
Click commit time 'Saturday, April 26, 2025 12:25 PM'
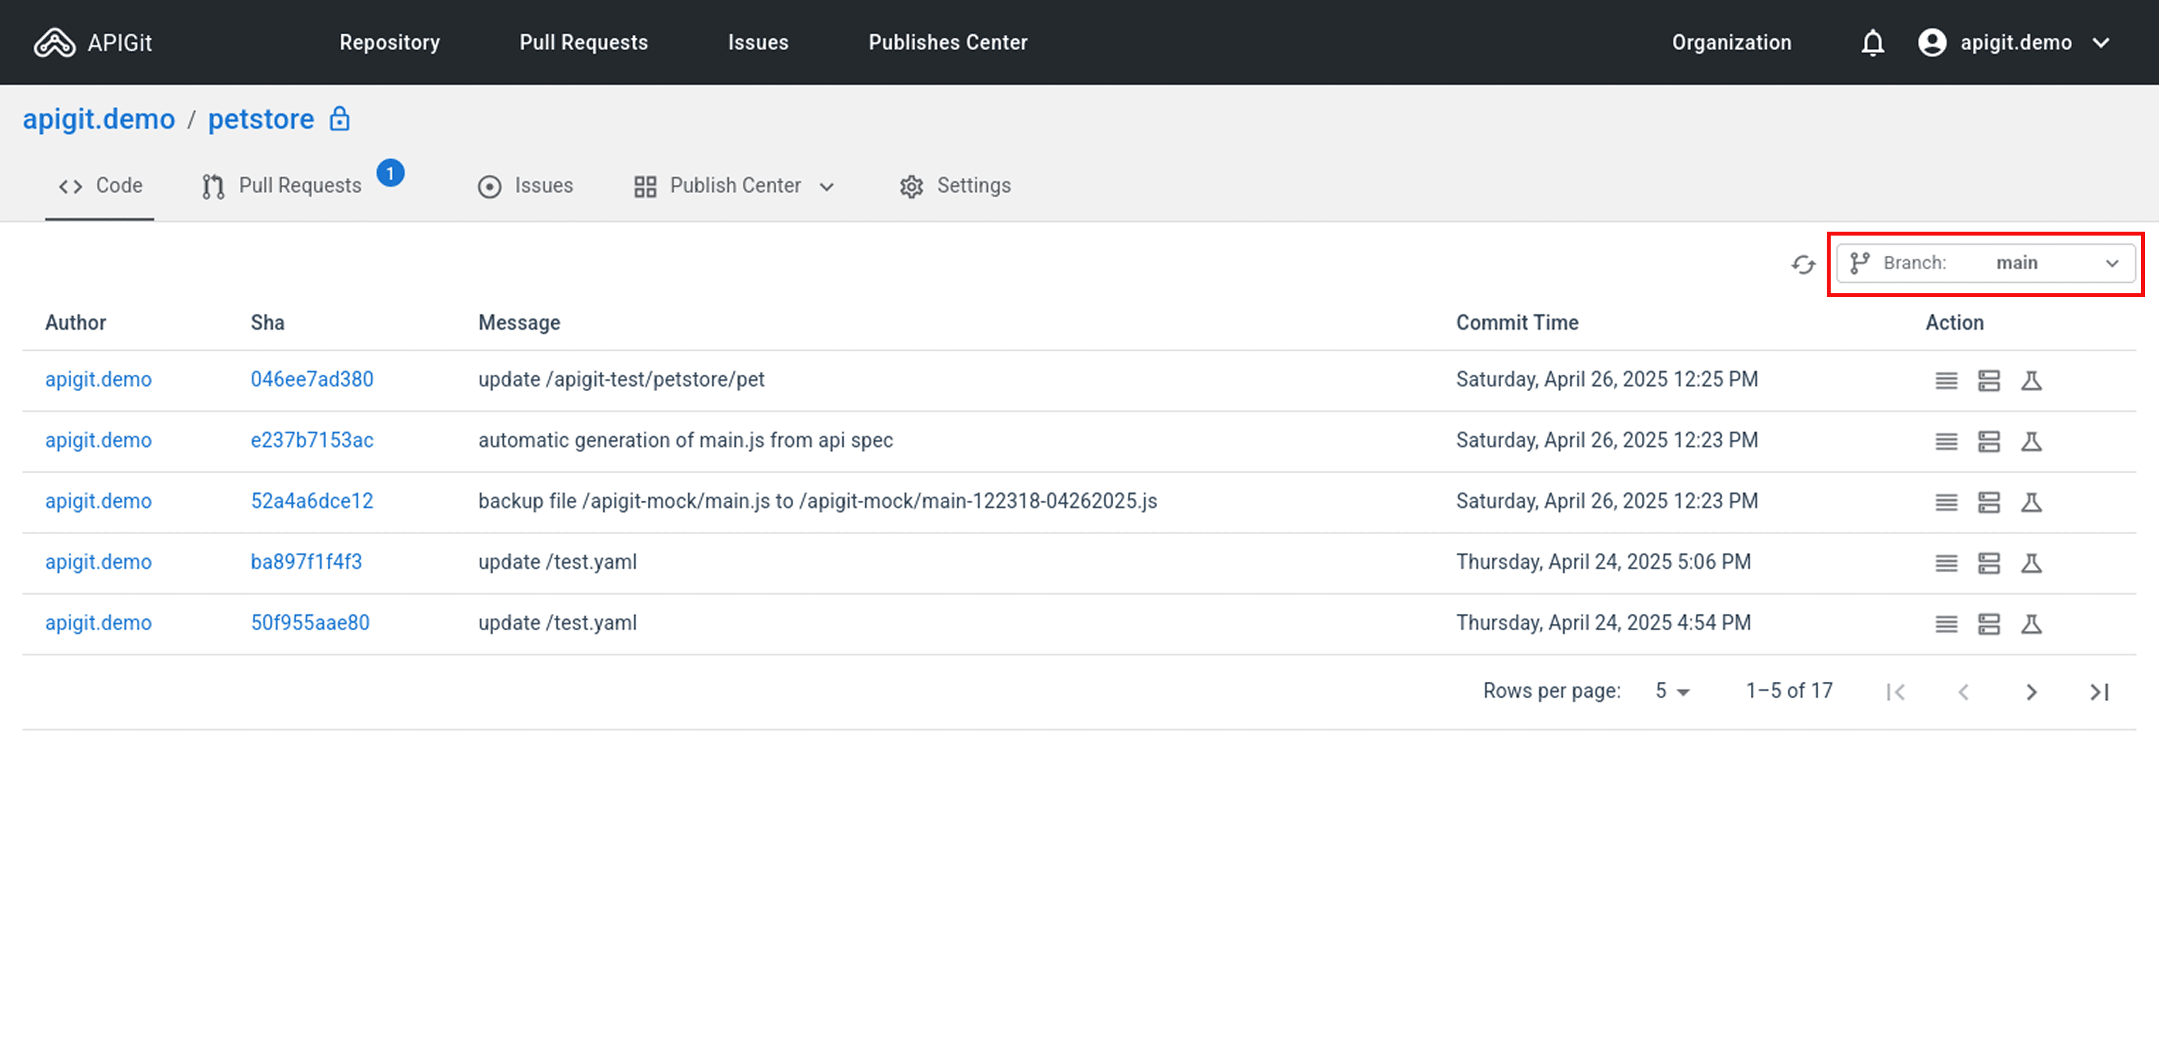click(1607, 380)
